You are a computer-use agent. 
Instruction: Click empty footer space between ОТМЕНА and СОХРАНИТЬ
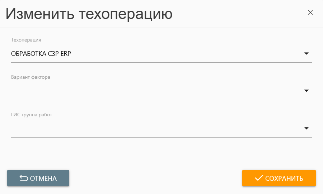coord(155,178)
